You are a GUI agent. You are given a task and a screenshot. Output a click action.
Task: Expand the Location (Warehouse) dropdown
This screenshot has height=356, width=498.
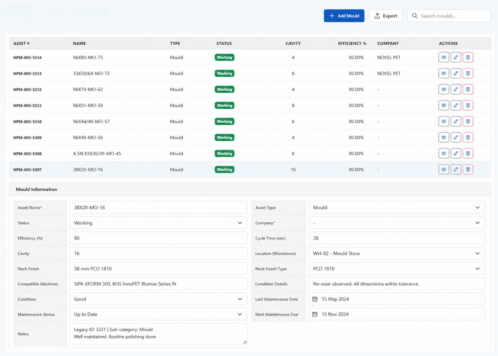pos(397,253)
